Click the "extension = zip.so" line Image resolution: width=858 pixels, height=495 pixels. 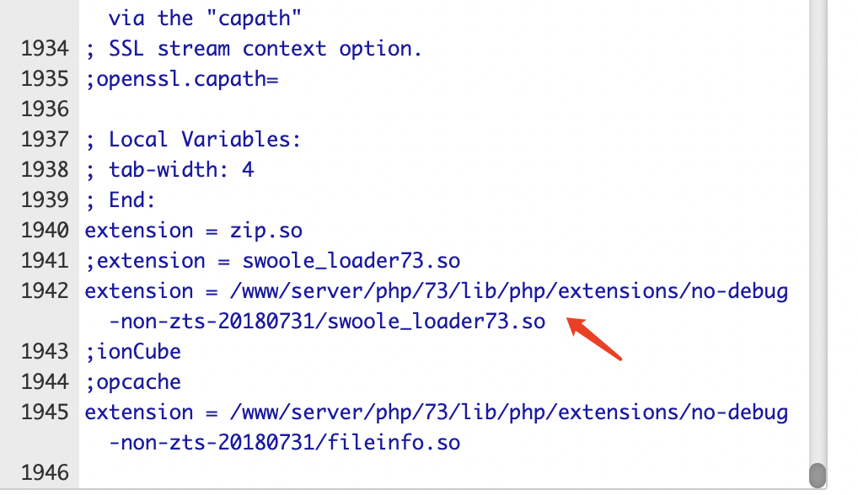point(194,232)
